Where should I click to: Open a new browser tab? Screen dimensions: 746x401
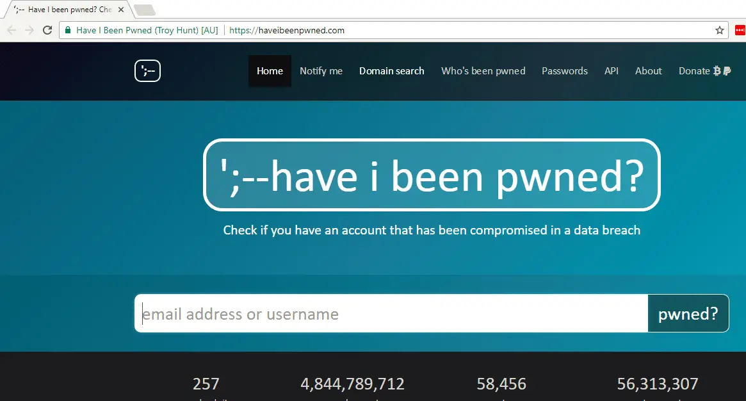click(x=144, y=10)
